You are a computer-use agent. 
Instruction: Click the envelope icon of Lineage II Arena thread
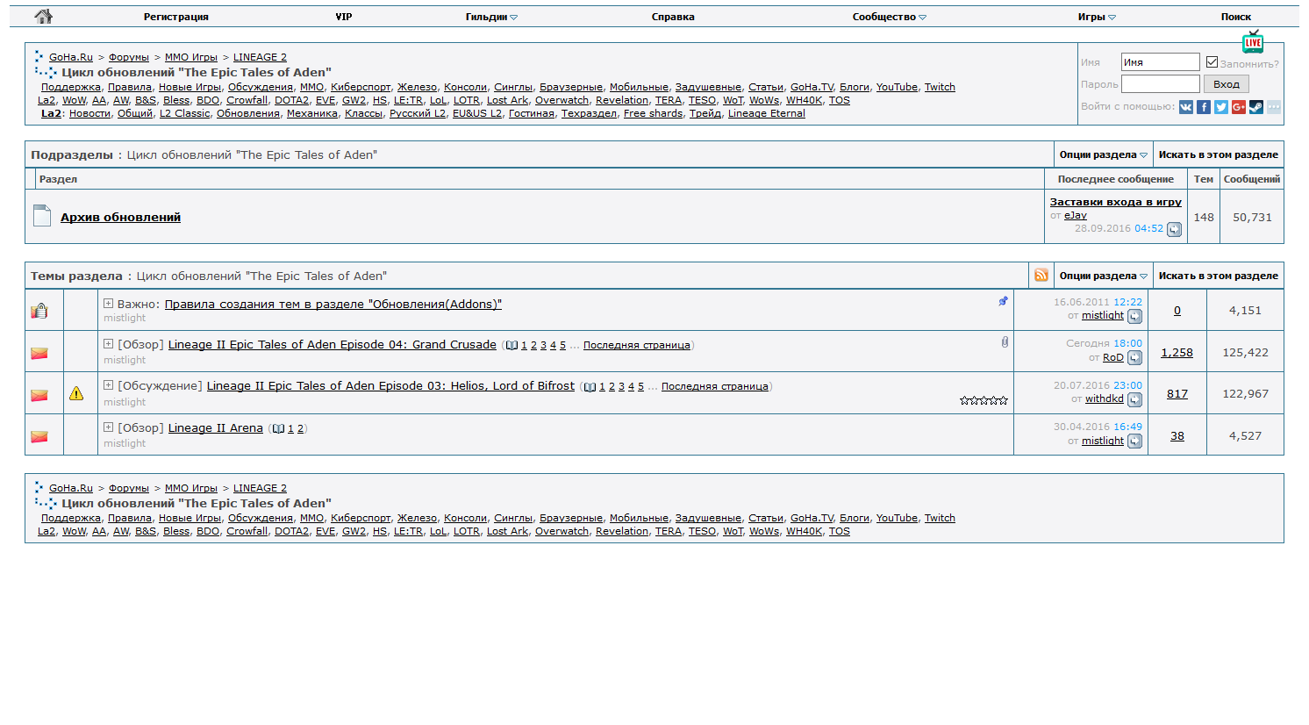click(39, 436)
